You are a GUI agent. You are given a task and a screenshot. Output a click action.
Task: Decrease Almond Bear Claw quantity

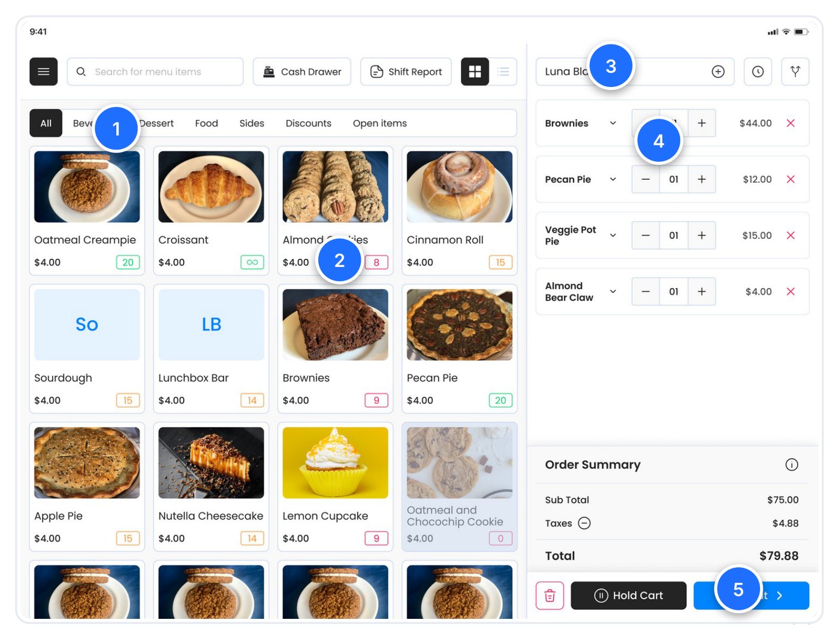coord(645,292)
